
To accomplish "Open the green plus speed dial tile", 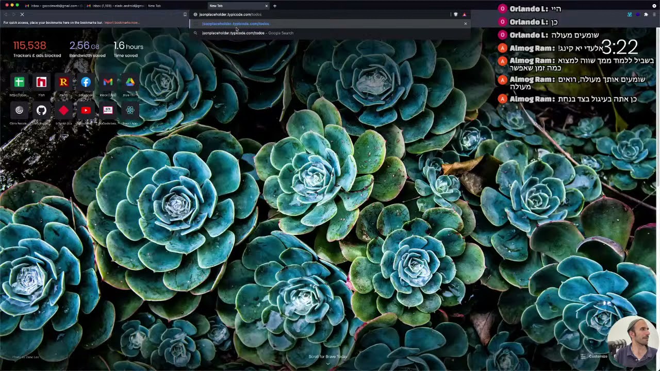I will pyautogui.click(x=19, y=82).
